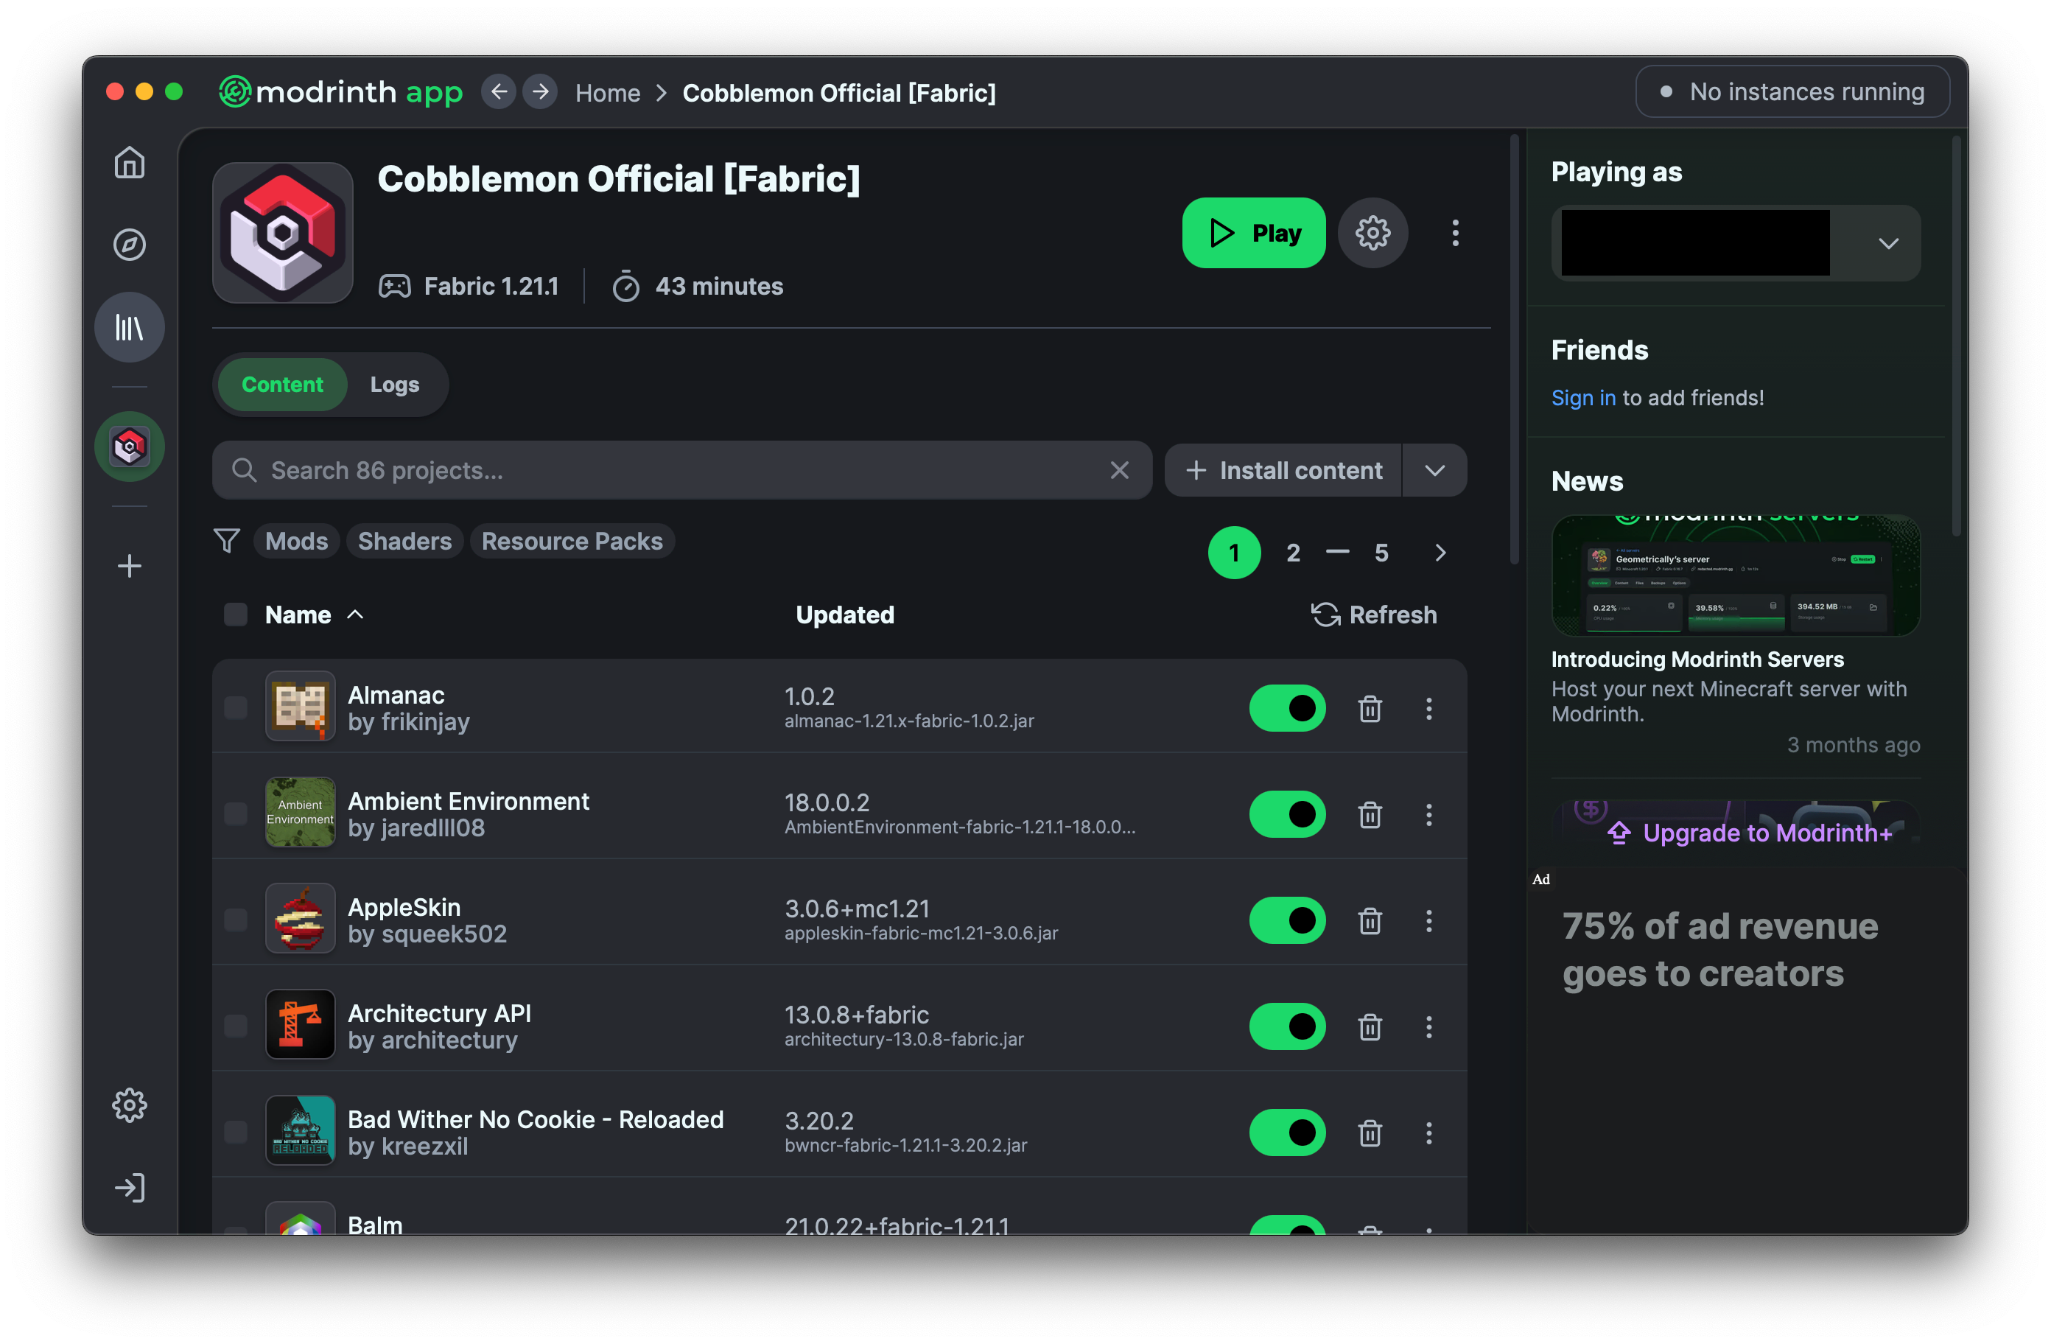Screen dimensions: 2051x1344
Task: Delete the Architecture API mod
Action: coord(1370,1026)
